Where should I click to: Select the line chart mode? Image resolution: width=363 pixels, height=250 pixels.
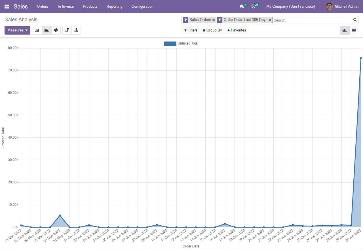click(x=47, y=30)
